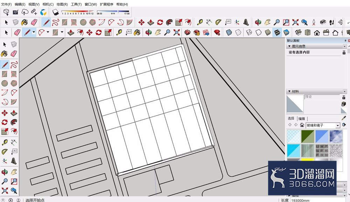The width and height of the screenshot is (350, 202).
Task: Toggle X-ray face style cube icon
Action: tap(229, 33)
